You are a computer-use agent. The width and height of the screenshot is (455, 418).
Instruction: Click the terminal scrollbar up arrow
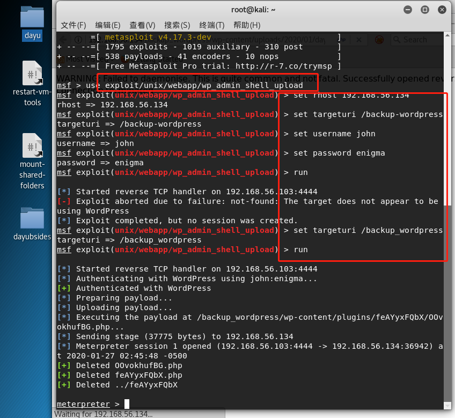447,35
